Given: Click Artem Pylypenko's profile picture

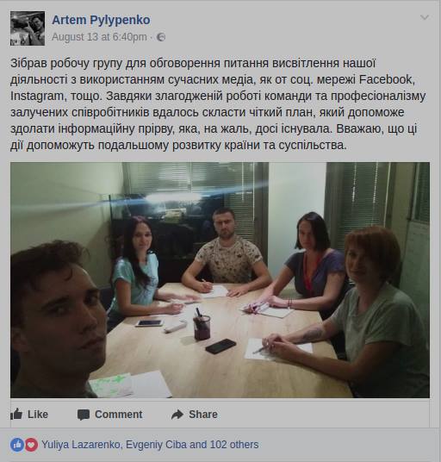Looking at the screenshot, I should pos(28,28).
